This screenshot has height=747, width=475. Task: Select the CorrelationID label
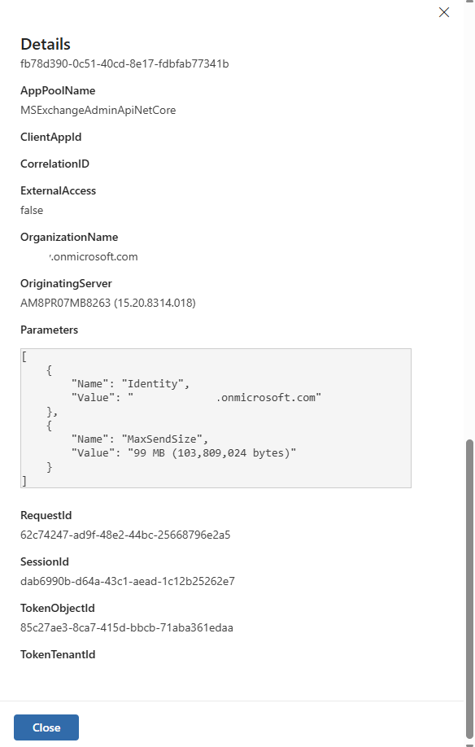click(x=54, y=164)
